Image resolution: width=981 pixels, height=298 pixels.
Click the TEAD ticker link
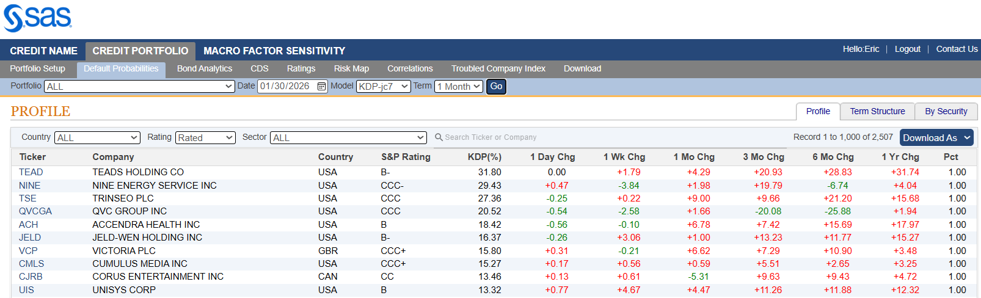coord(31,172)
